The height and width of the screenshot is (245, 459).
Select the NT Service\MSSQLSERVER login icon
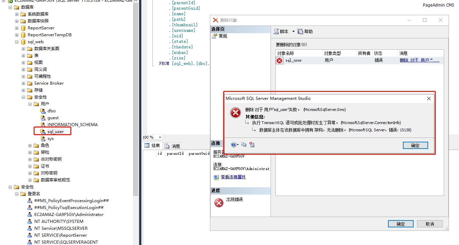30,228
